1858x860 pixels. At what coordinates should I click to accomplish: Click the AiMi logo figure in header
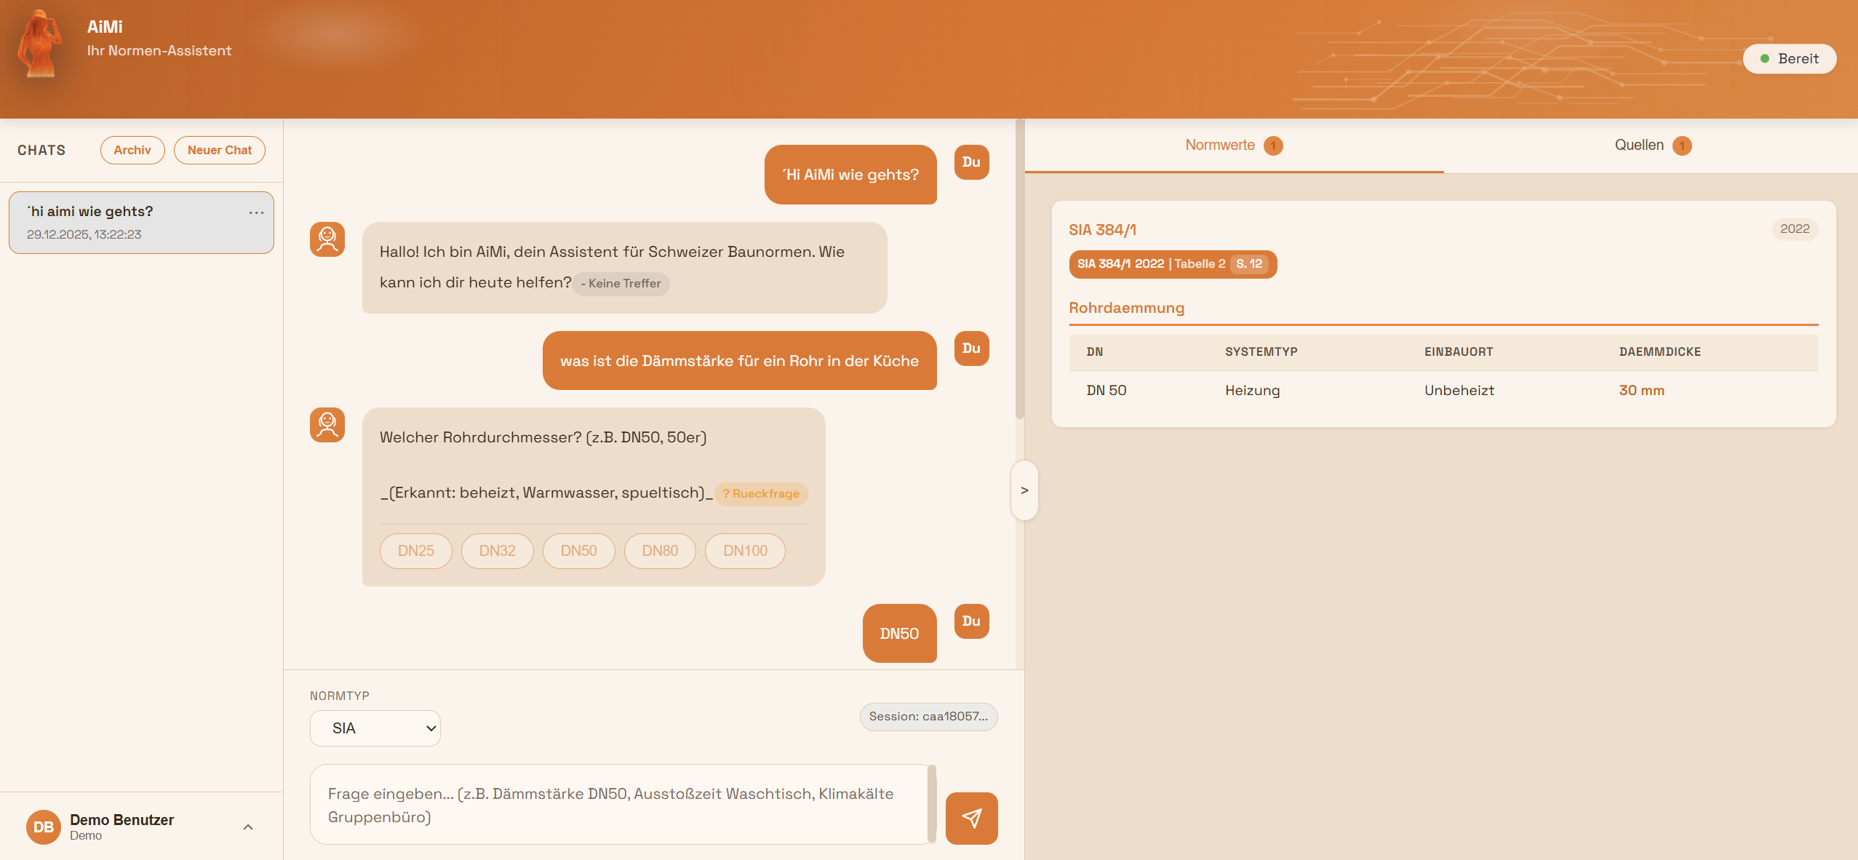39,45
